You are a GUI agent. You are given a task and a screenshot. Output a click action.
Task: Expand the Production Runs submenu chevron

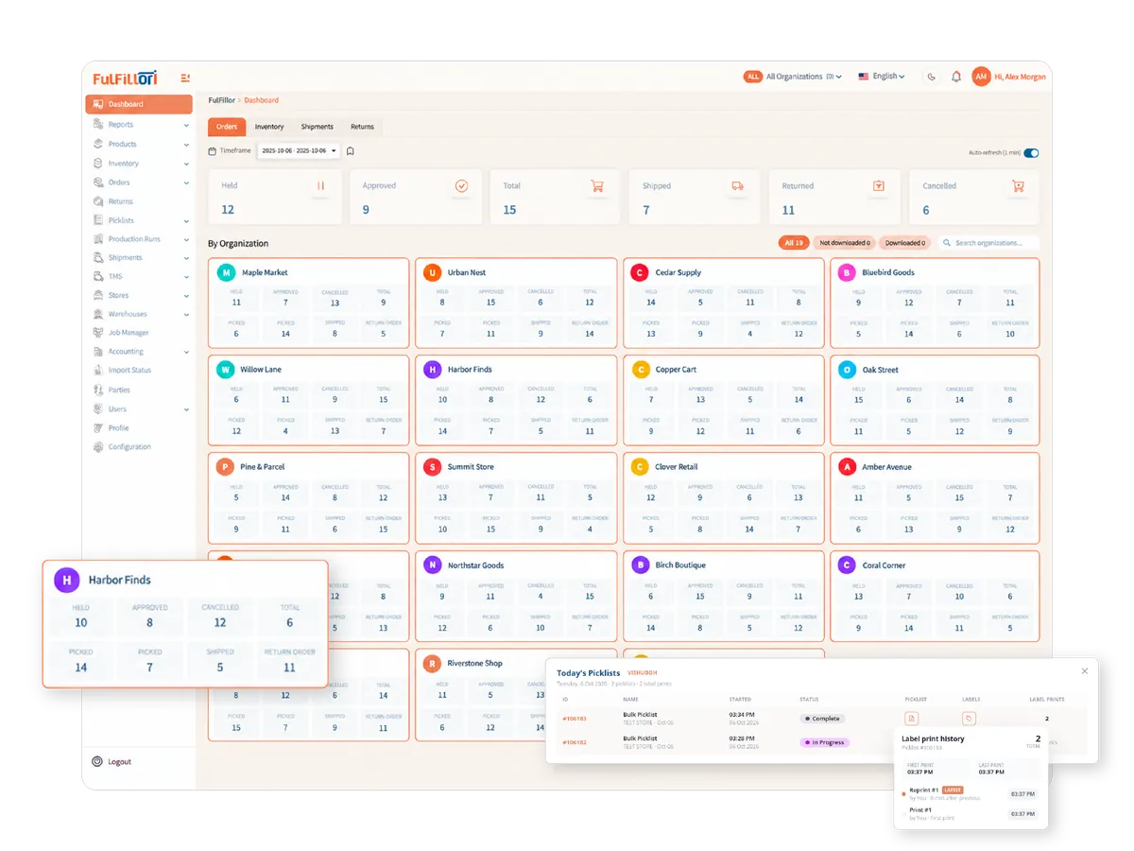coord(186,239)
